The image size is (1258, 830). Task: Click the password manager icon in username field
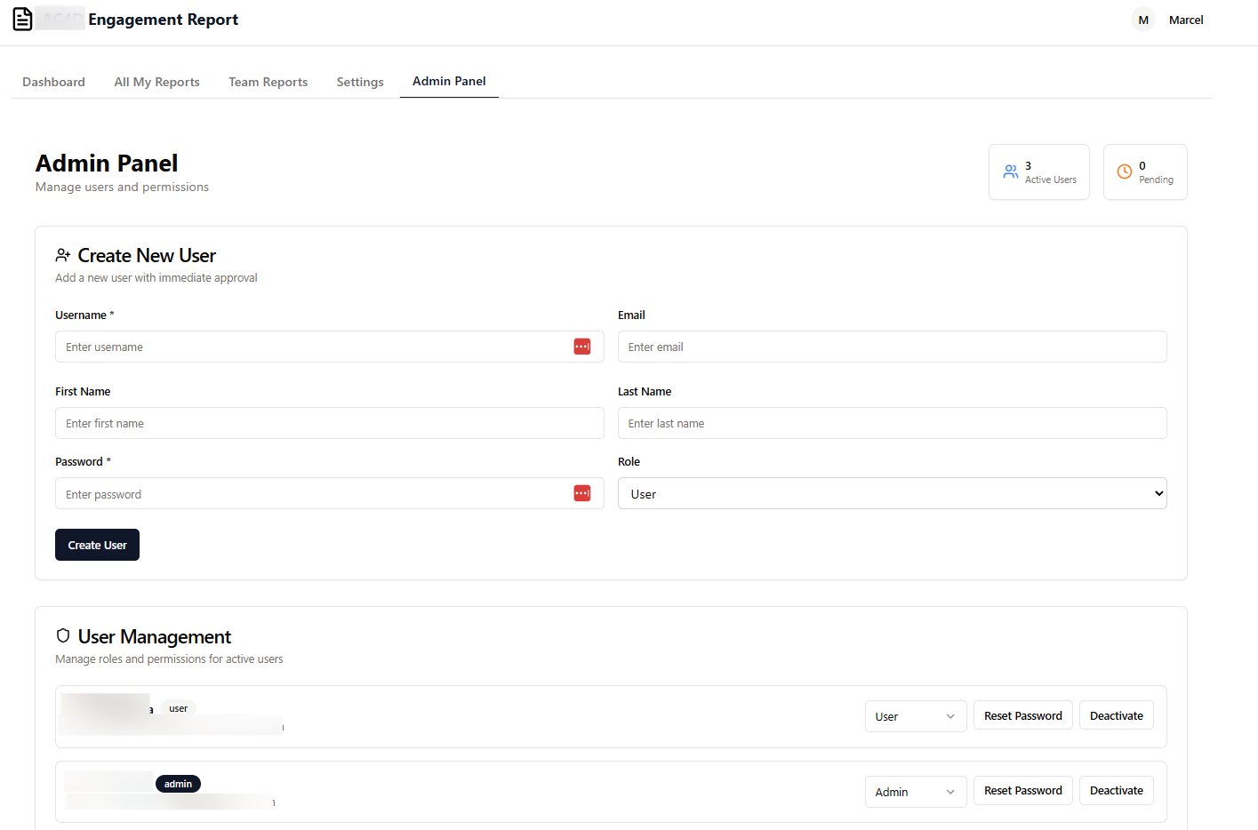point(582,347)
